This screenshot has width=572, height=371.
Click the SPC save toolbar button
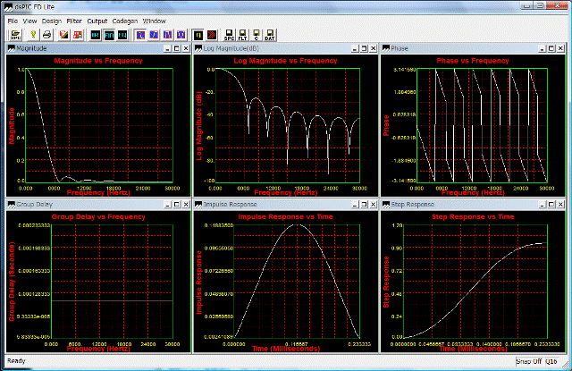click(x=230, y=34)
